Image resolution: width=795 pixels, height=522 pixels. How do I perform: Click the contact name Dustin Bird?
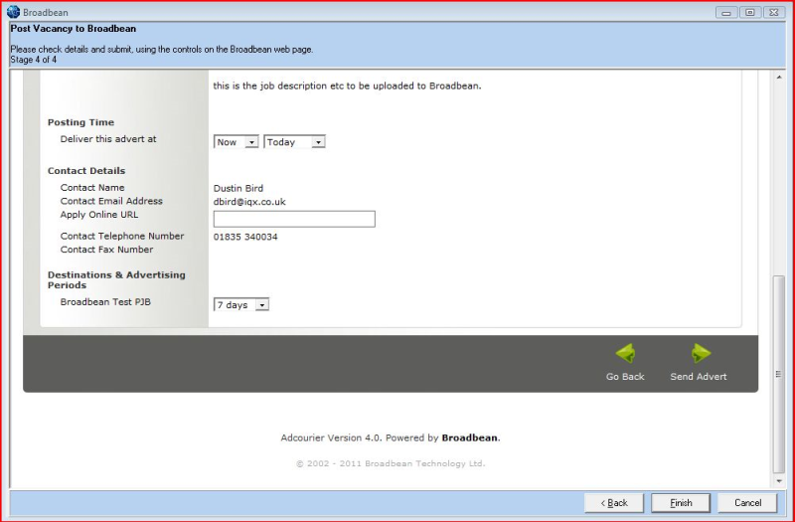(x=238, y=188)
